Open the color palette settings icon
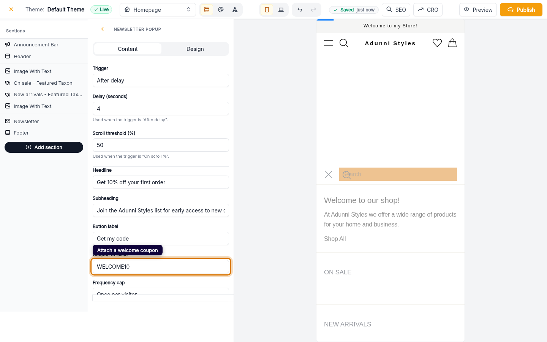547x342 pixels. coord(221,9)
